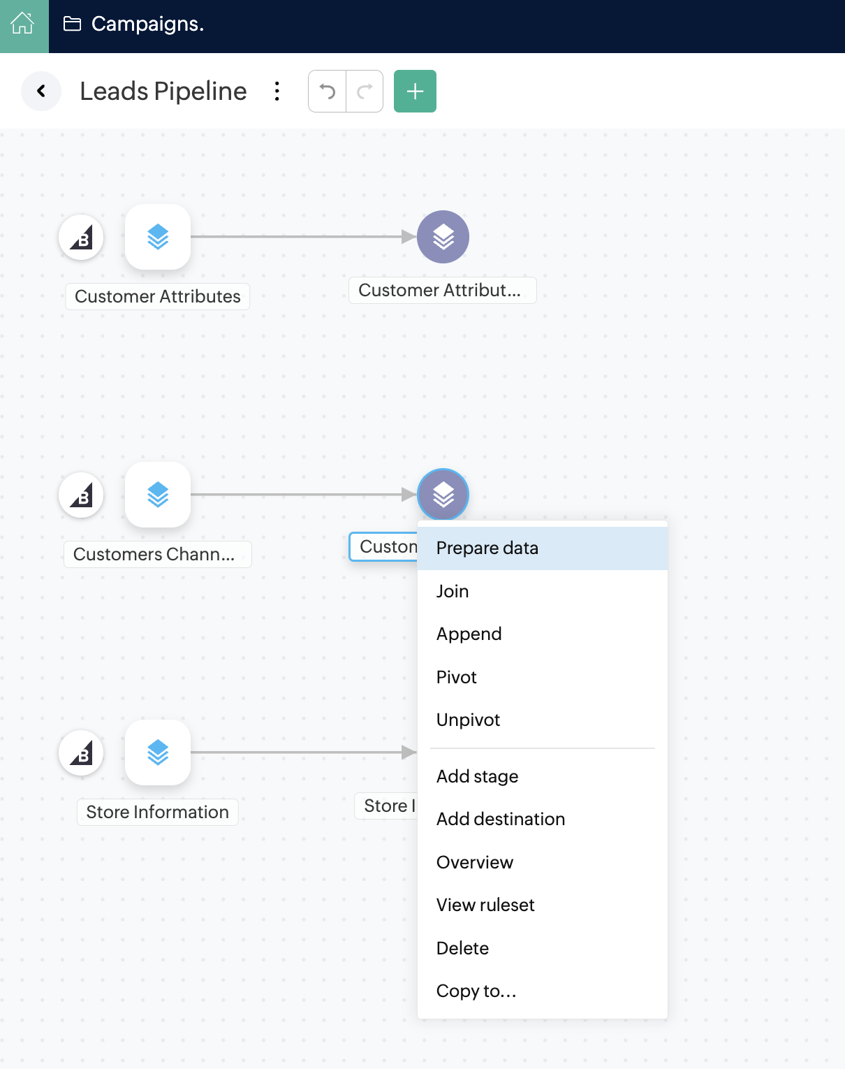This screenshot has height=1069, width=845.
Task: Select Unpivot from the context menu
Action: tap(469, 720)
